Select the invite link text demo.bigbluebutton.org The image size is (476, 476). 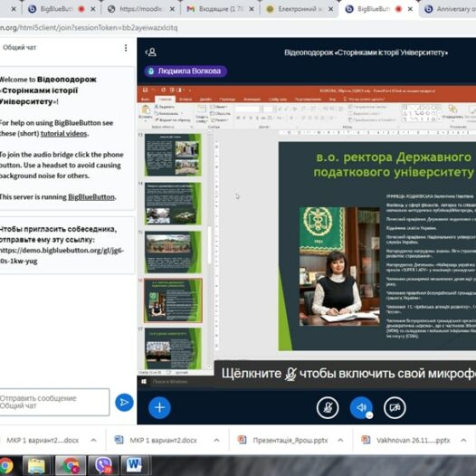62,255
